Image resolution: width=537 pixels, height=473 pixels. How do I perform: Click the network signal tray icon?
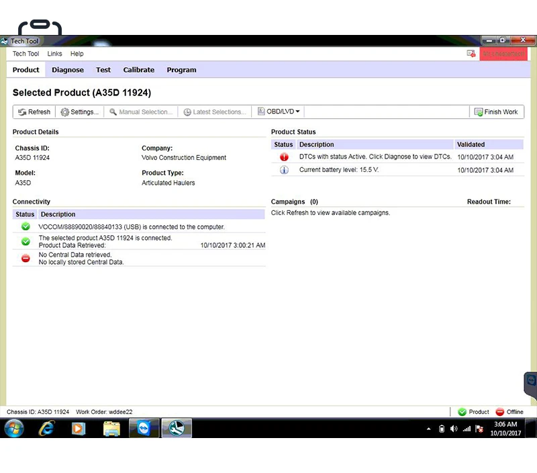click(x=467, y=429)
